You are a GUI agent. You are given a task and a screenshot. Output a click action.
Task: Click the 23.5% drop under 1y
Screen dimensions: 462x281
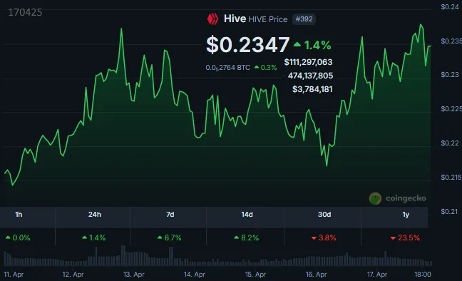(405, 237)
